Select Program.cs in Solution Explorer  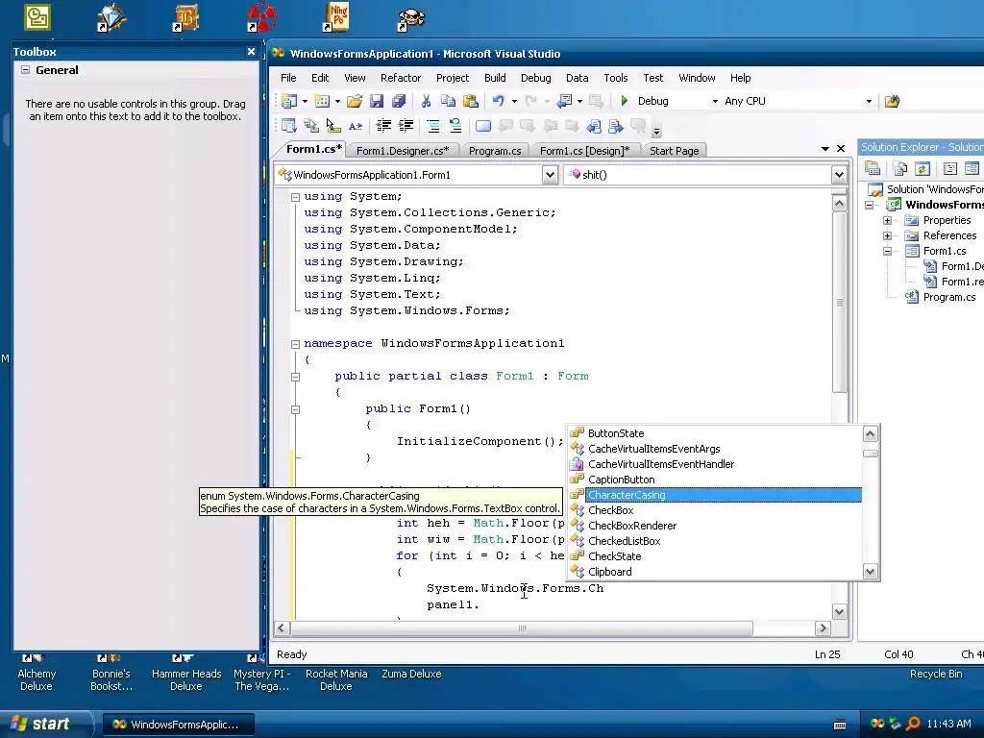click(x=948, y=297)
